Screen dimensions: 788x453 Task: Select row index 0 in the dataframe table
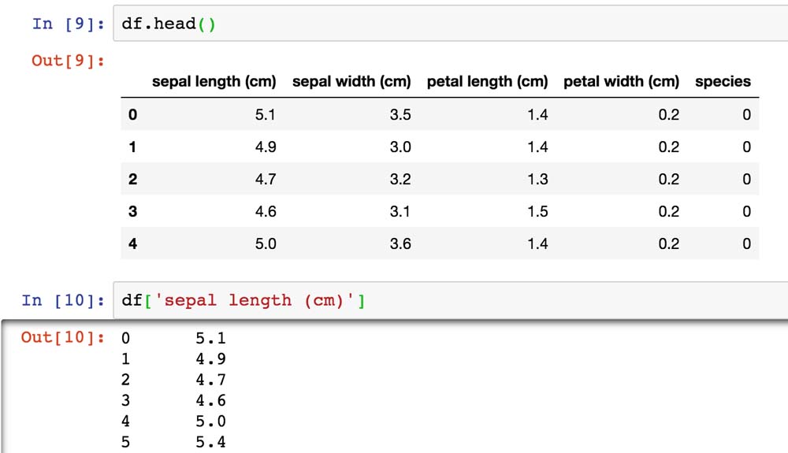132,115
